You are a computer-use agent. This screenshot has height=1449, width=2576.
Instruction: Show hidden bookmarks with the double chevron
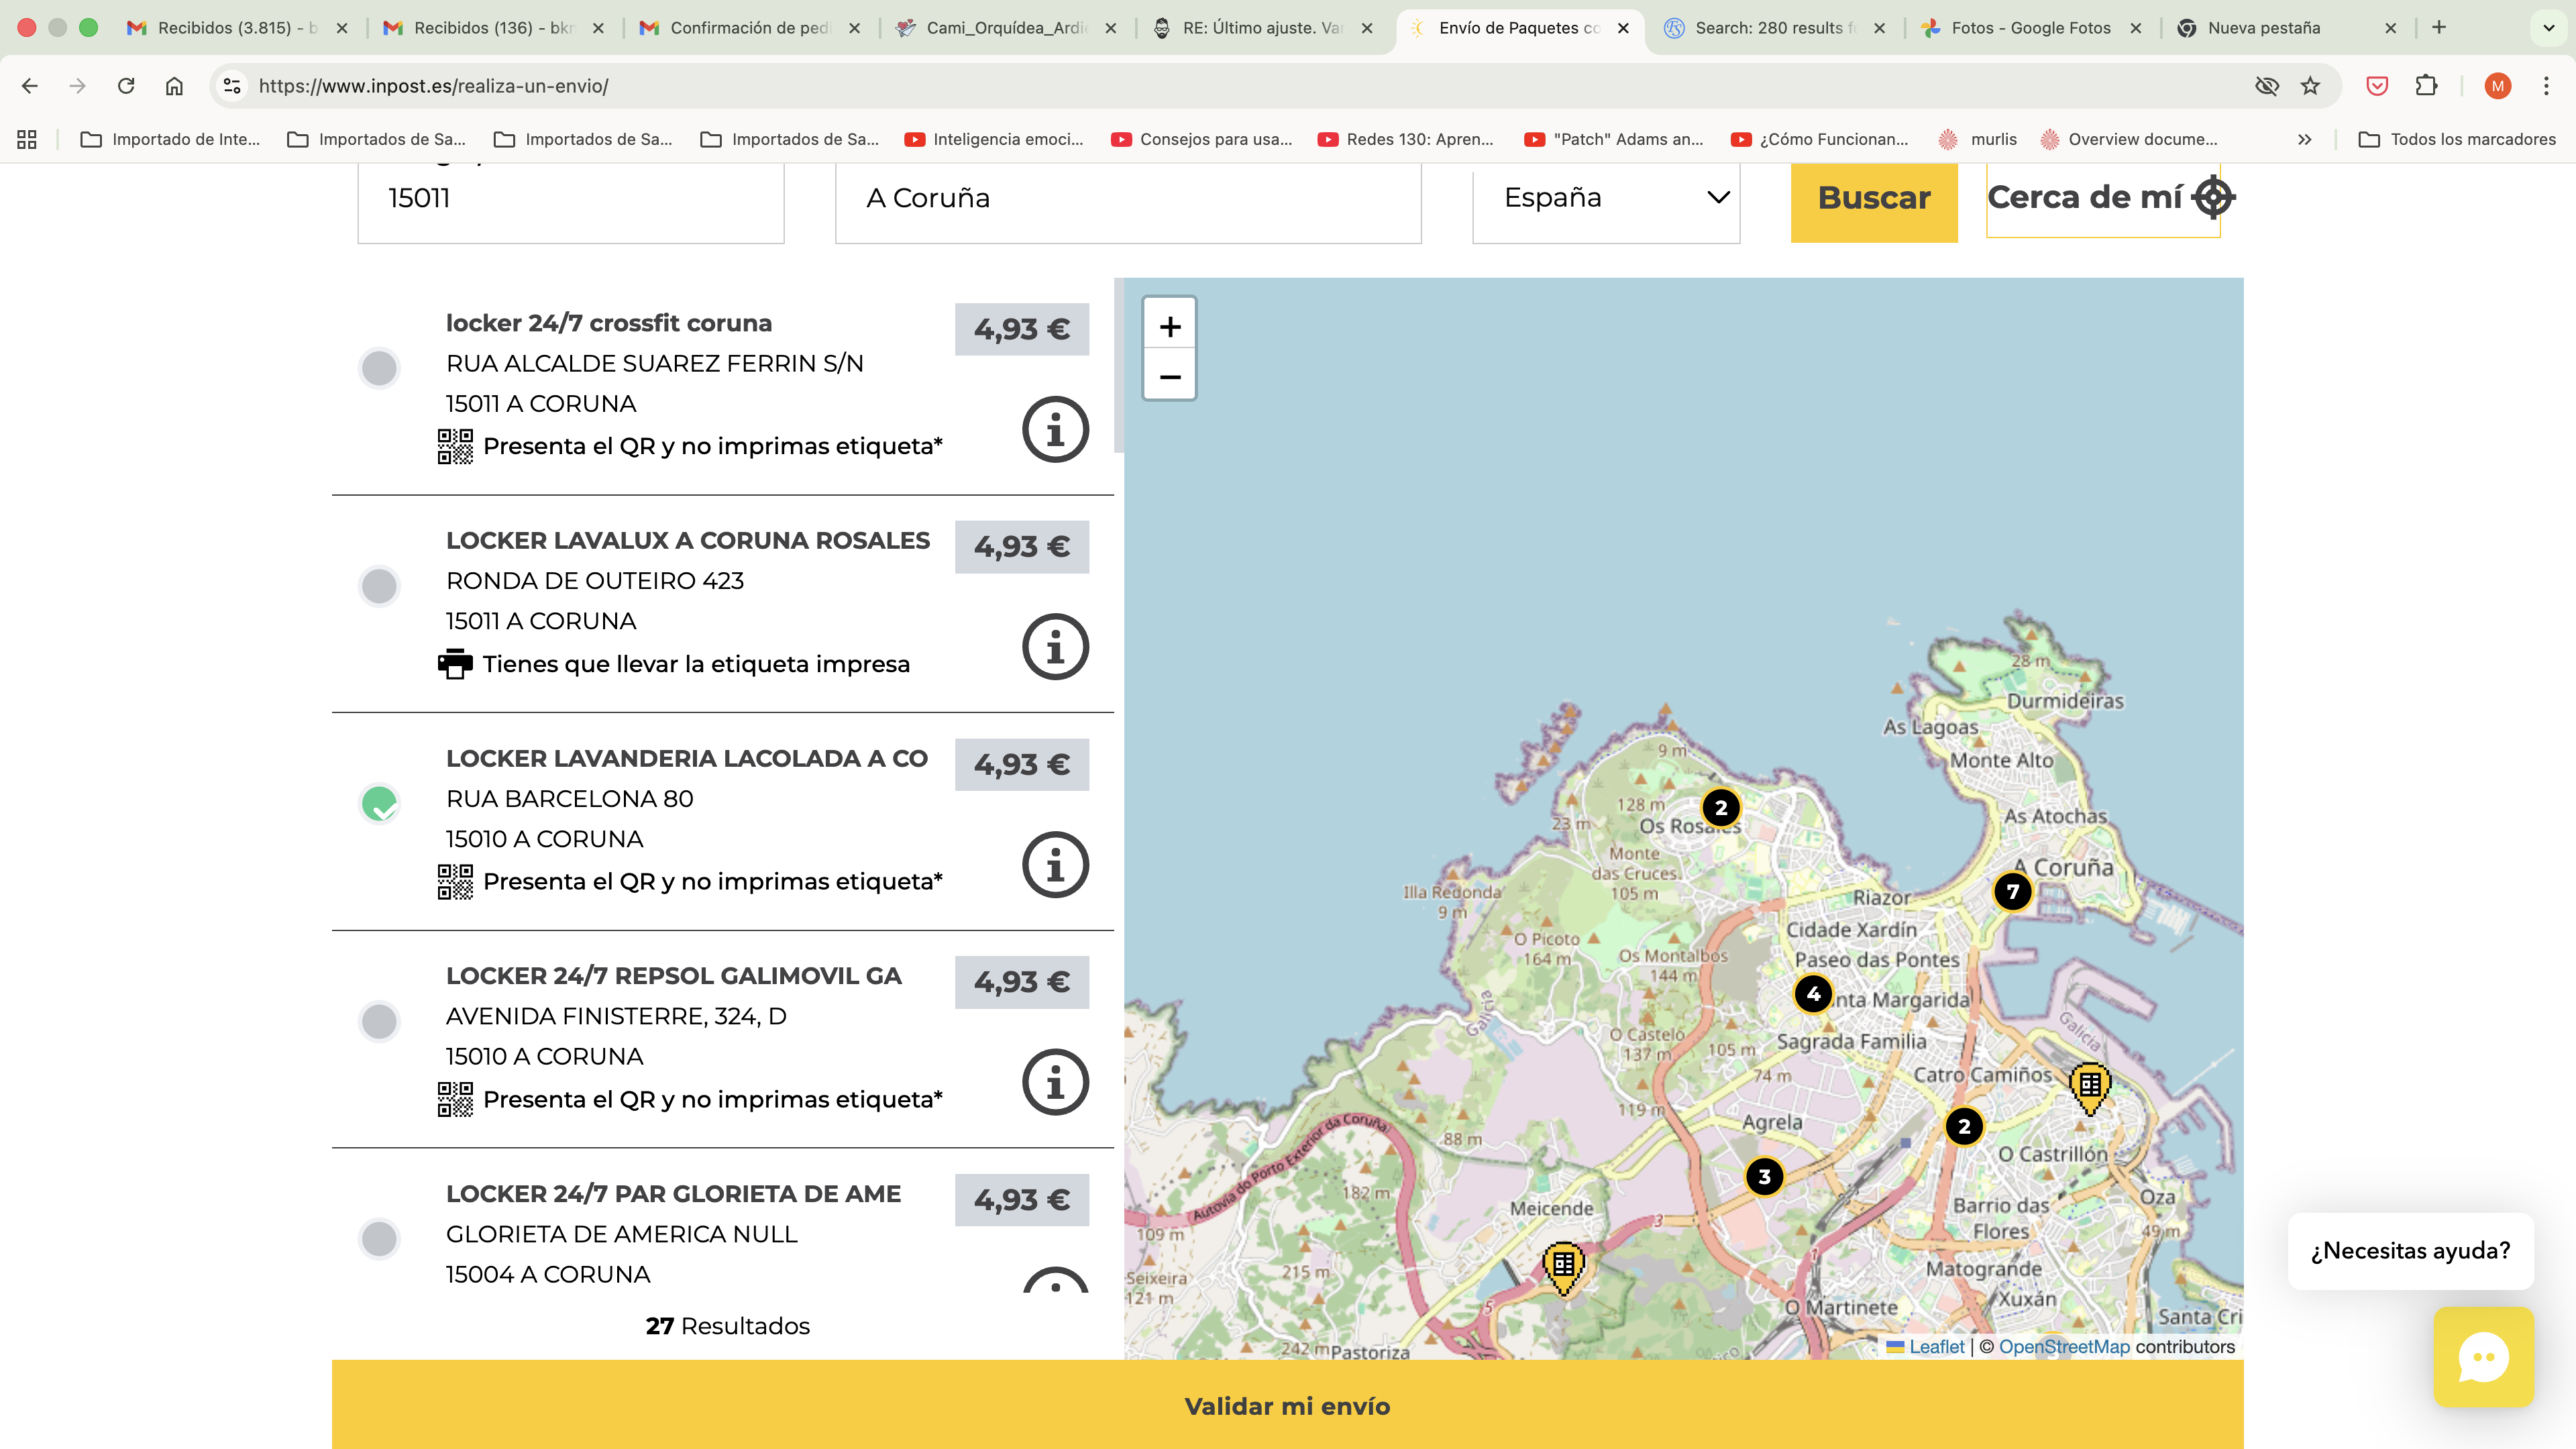coord(2304,139)
